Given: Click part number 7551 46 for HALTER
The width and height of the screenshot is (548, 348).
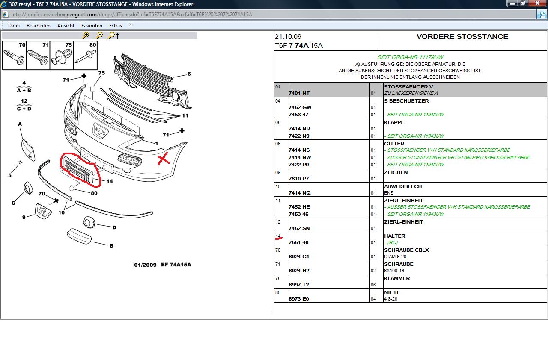Looking at the screenshot, I should pyautogui.click(x=299, y=242).
